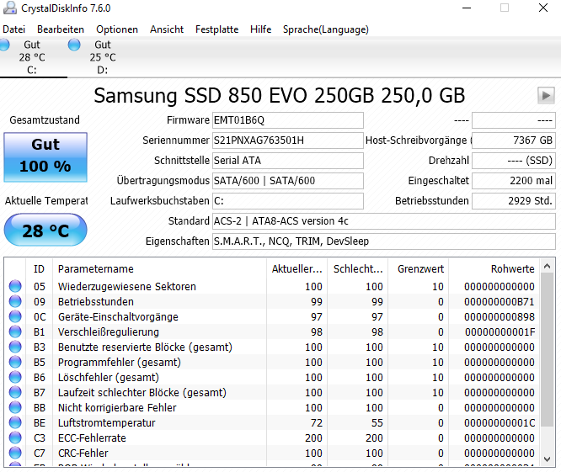Sort by ID column header
The height and width of the screenshot is (472, 561).
39,268
